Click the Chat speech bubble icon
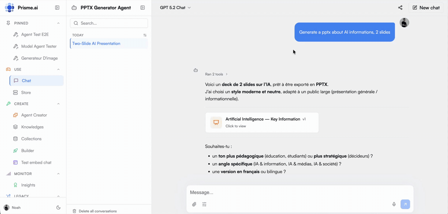Image resolution: width=448 pixels, height=214 pixels. (16, 81)
